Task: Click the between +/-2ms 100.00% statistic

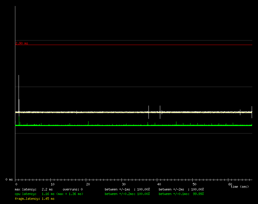Action: [181, 189]
